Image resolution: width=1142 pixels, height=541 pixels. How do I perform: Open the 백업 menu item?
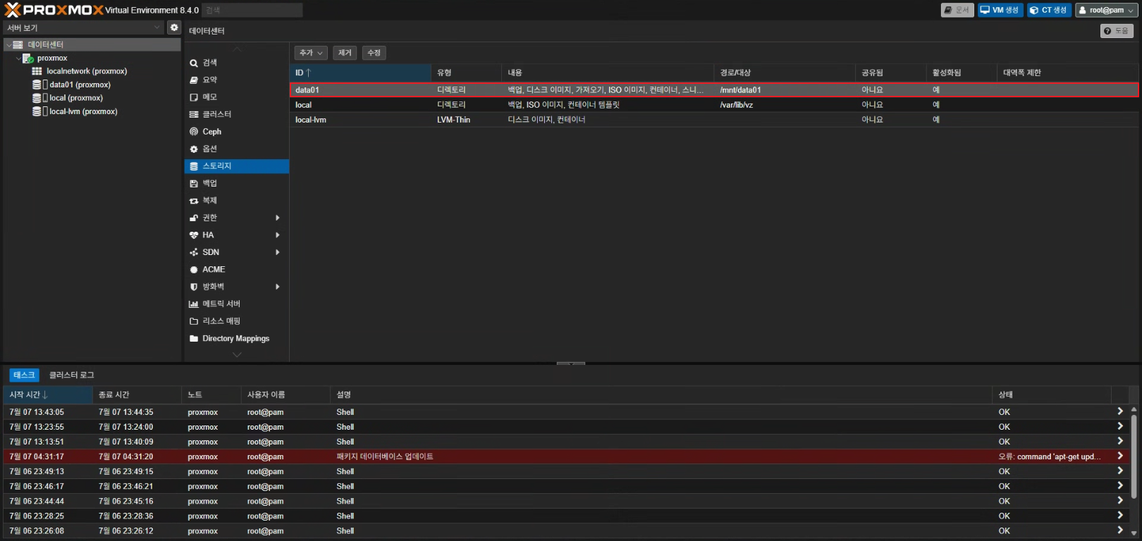tap(237, 183)
